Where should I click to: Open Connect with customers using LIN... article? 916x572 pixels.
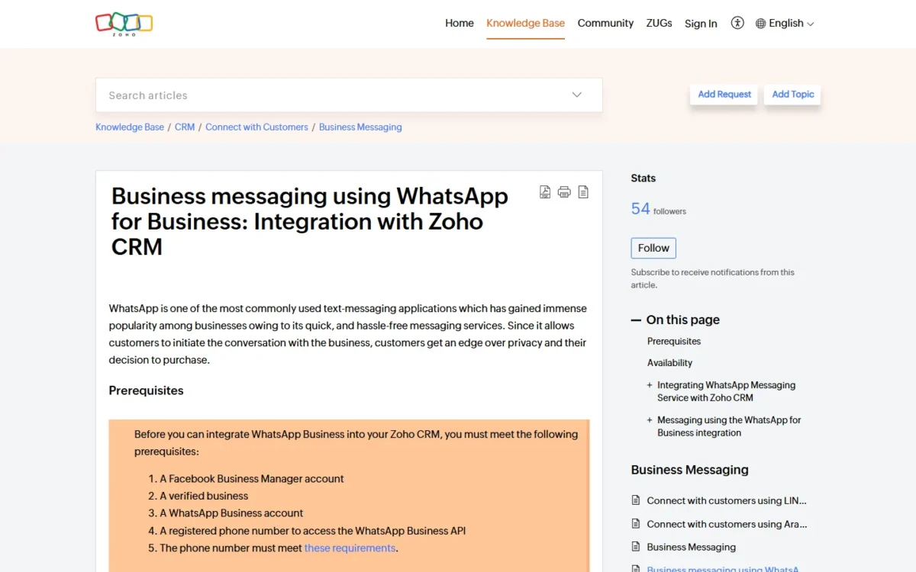[x=727, y=500]
